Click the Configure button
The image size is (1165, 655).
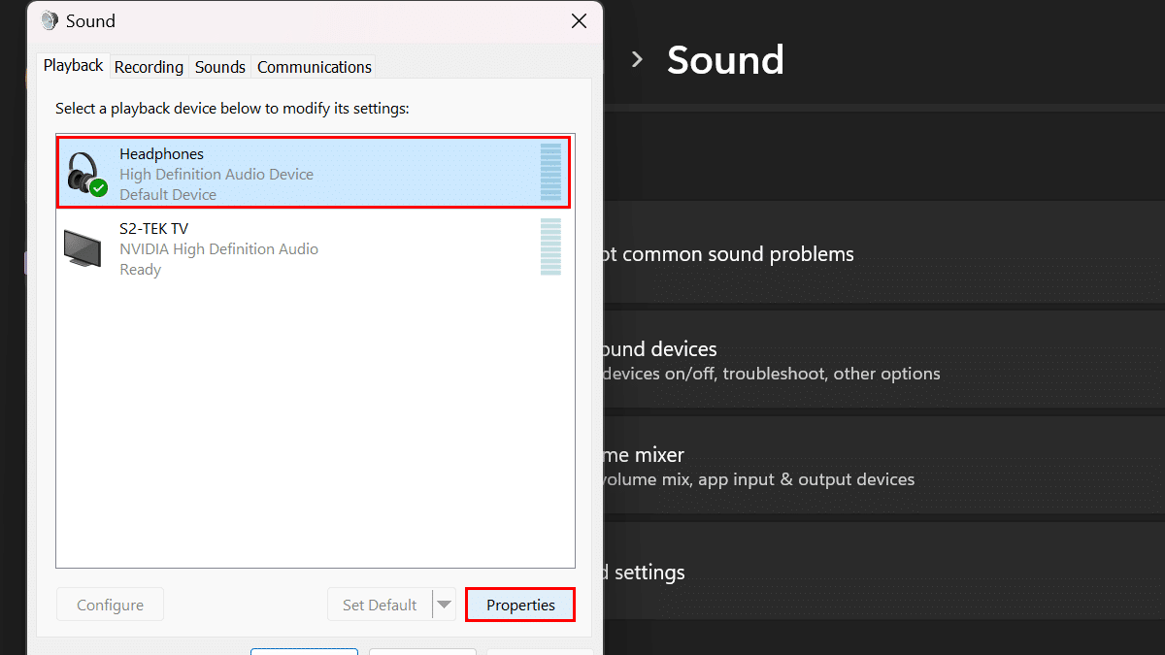pyautogui.click(x=110, y=605)
